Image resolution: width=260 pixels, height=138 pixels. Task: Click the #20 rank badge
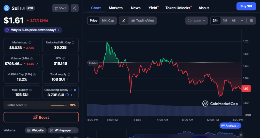(x=30, y=8)
